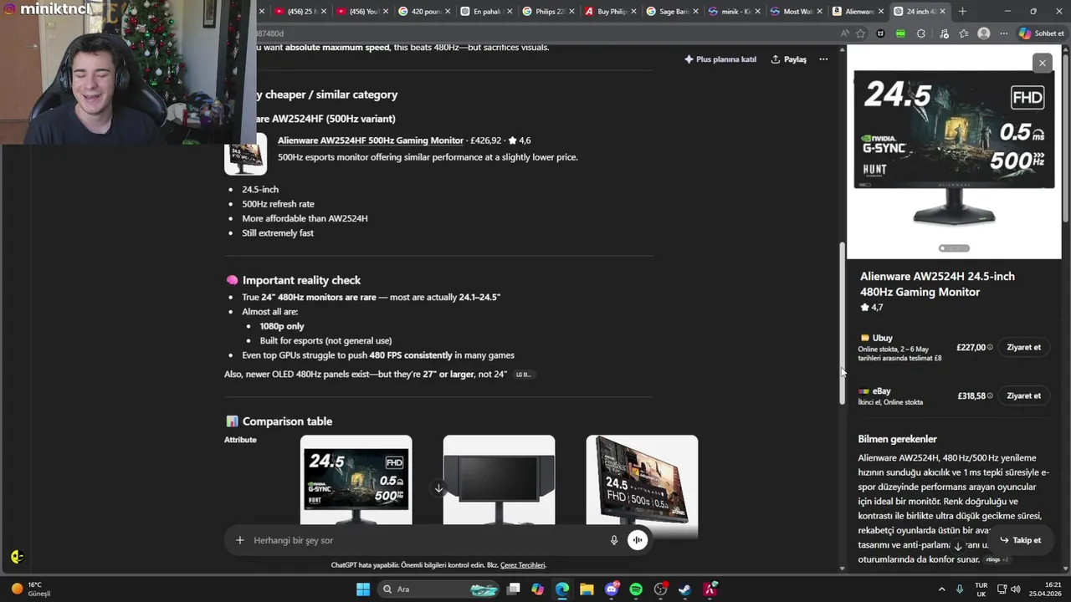Click the product image carousel dots

click(954, 248)
